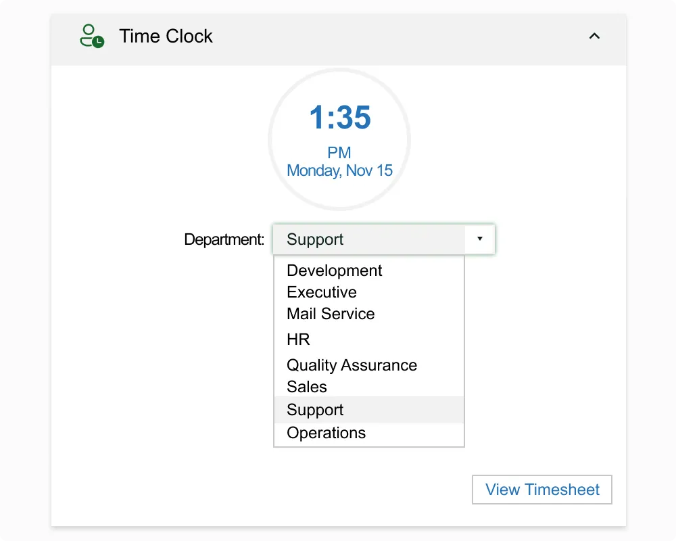
Task: Select Sales in the department list
Action: pos(307,387)
